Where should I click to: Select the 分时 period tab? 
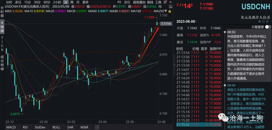pos(9,2)
